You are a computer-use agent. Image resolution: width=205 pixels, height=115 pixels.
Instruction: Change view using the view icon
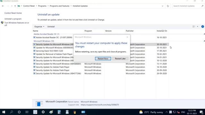click(x=194, y=27)
